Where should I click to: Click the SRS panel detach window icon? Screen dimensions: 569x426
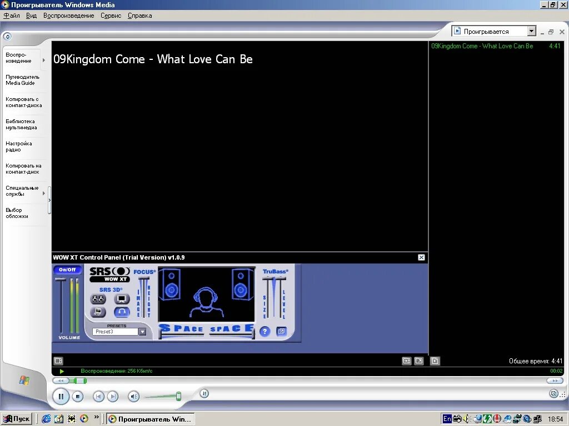click(x=282, y=331)
